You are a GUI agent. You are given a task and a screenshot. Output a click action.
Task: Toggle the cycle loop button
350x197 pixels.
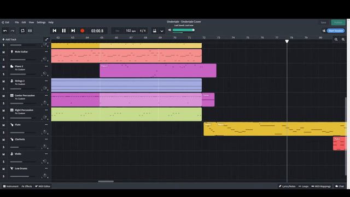[x=22, y=31]
